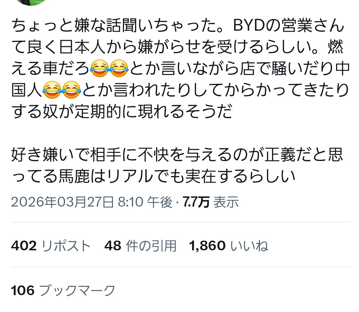Open the 48 quotes count
This screenshot has height=312, width=359.
(113, 246)
